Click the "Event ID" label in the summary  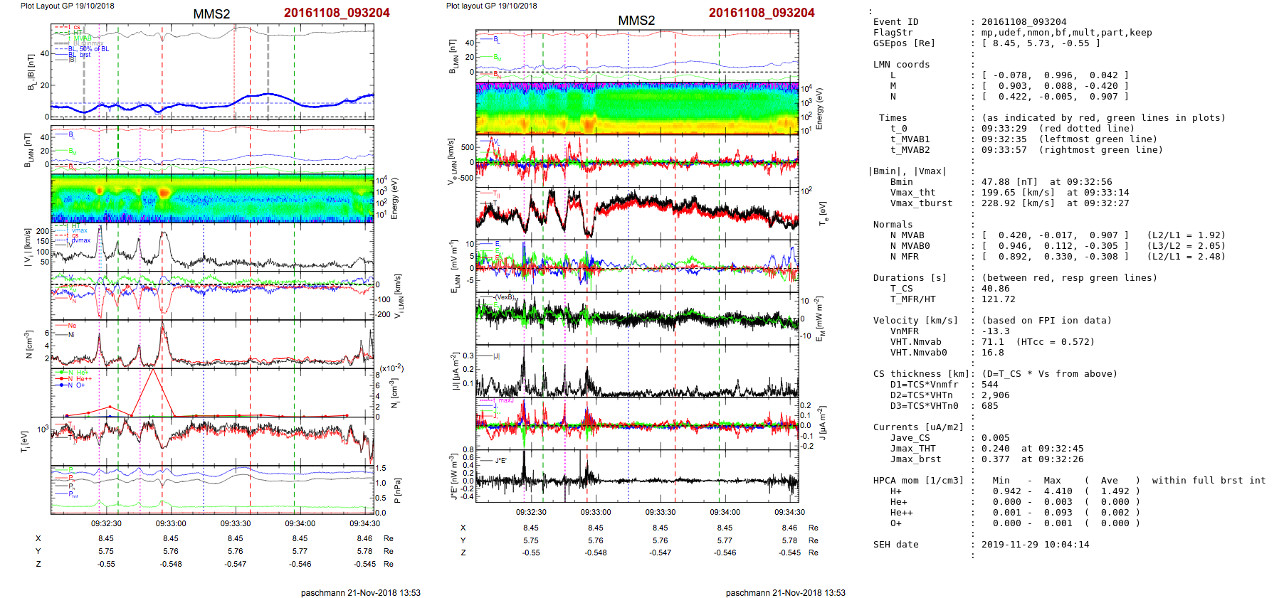point(895,22)
